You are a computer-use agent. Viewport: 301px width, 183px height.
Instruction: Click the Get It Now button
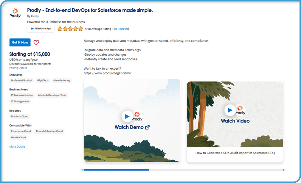point(20,42)
